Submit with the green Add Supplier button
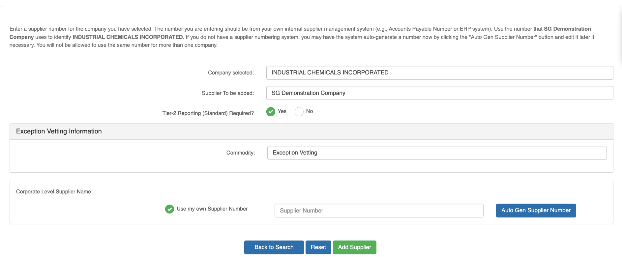 (x=354, y=247)
